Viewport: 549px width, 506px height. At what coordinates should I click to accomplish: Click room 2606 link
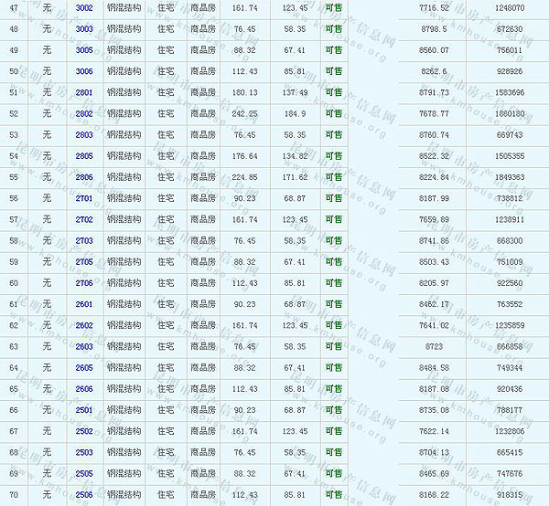tap(84, 389)
